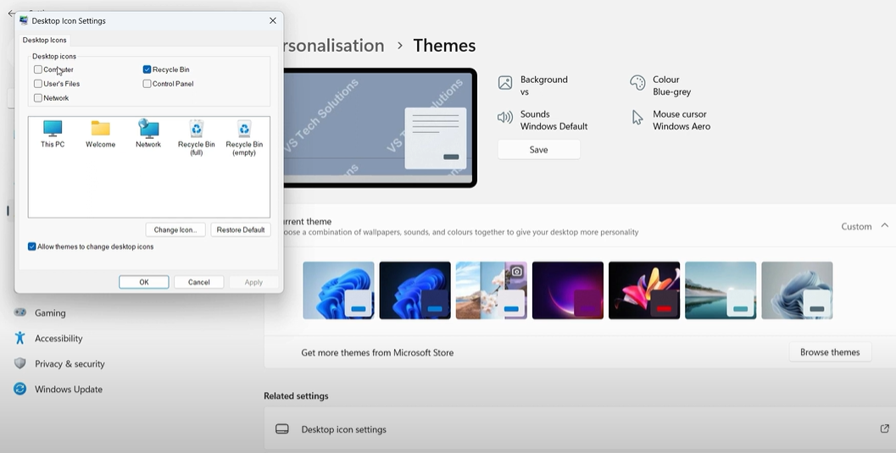Confirm with the OK button
The width and height of the screenshot is (896, 453).
point(144,282)
